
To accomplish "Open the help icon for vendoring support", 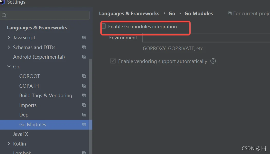I will click(x=213, y=61).
